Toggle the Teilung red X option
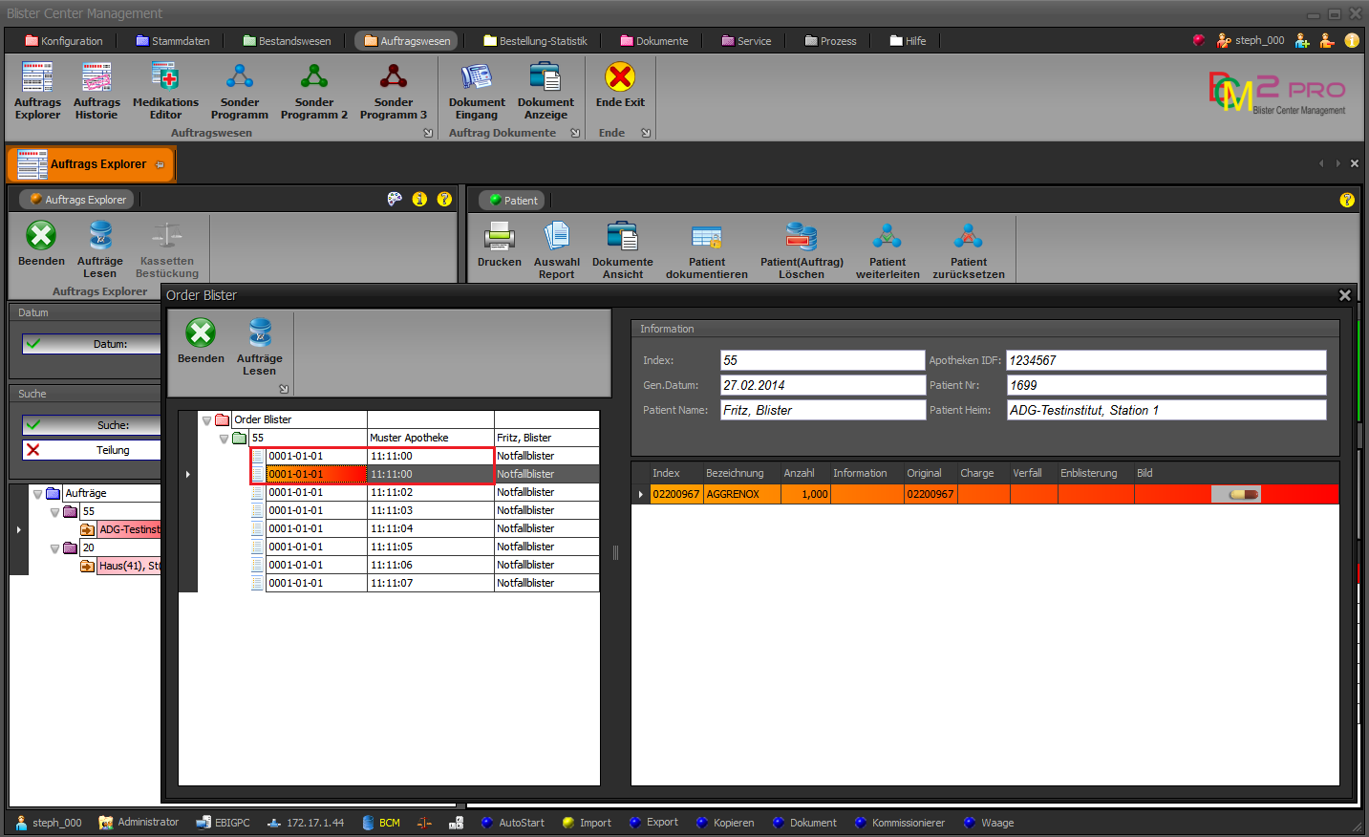This screenshot has width=1369, height=837. point(33,450)
